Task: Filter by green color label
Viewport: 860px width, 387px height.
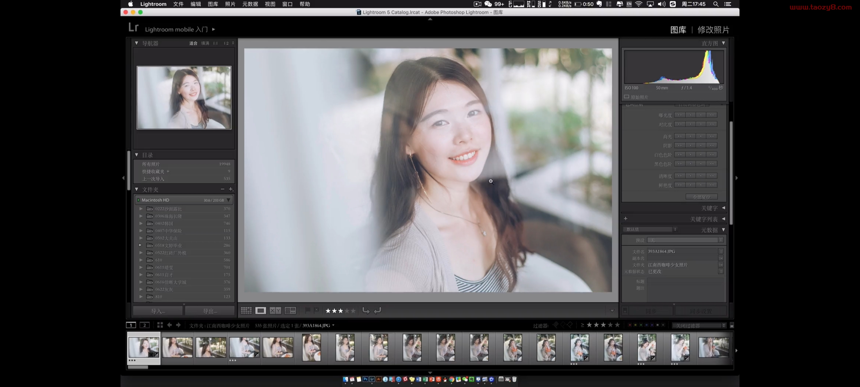Action: [x=641, y=325]
